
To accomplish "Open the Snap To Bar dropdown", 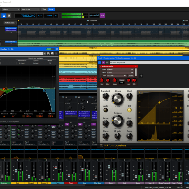I will point(30,9).
